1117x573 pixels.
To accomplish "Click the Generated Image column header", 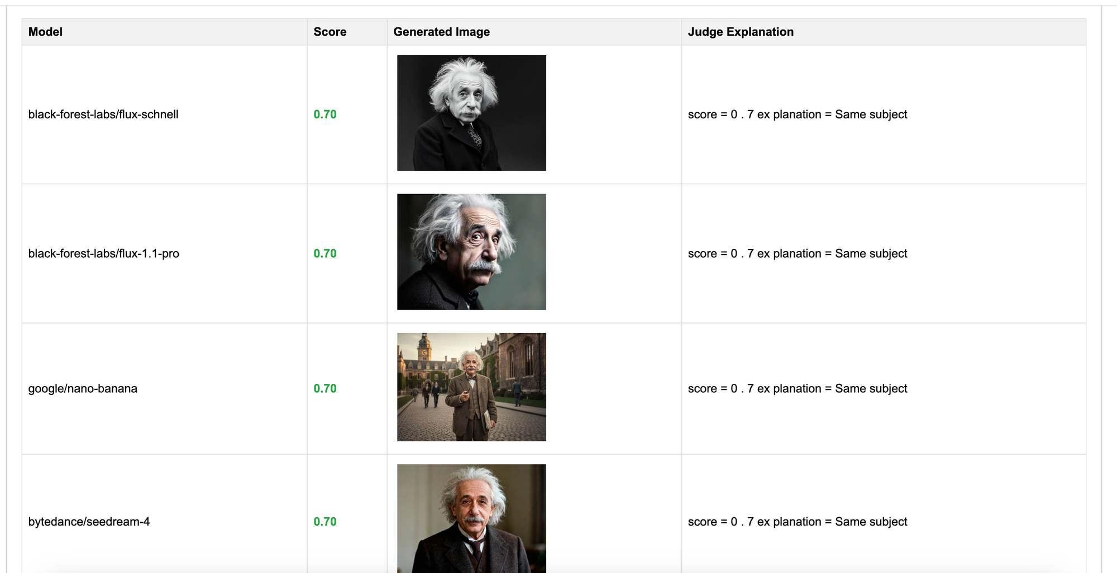I will [441, 32].
